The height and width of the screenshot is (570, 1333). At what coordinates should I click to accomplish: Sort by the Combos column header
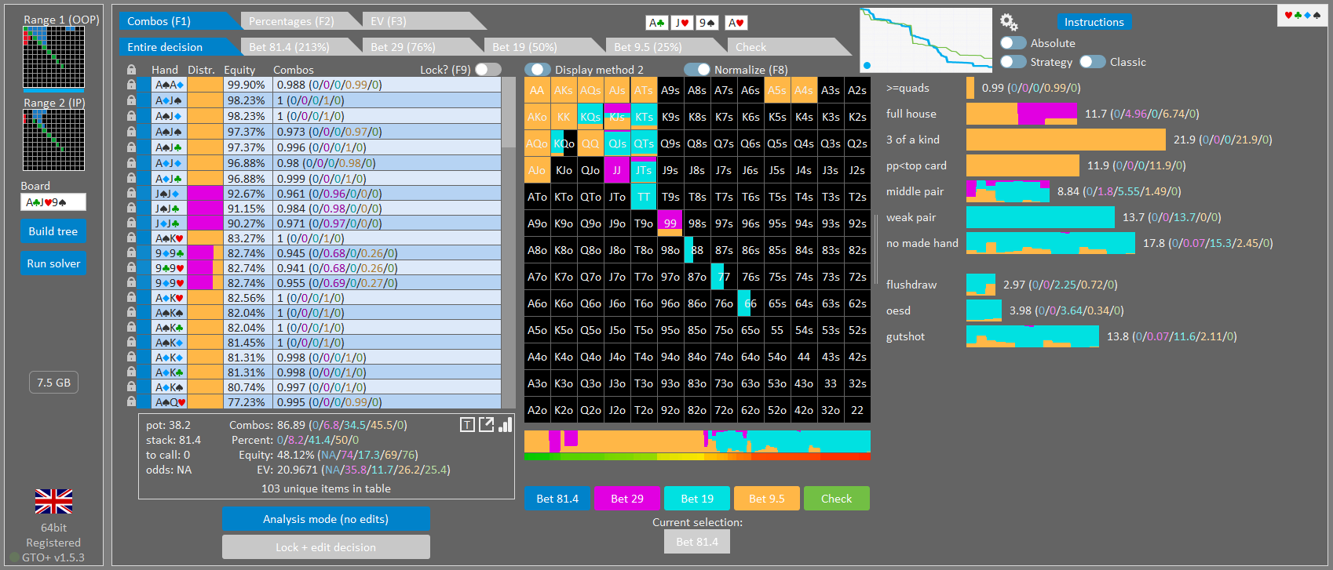[x=294, y=70]
